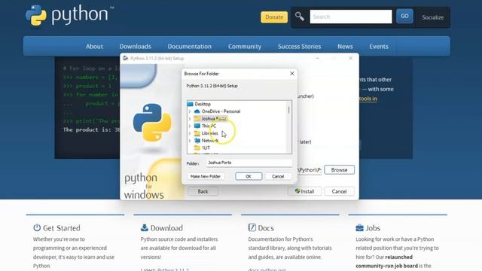Open the Download heading link
The height and width of the screenshot is (271, 482).
(166, 228)
